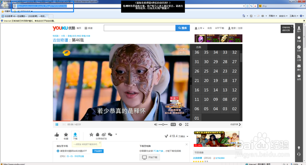Image resolution: width=306 pixels, height=165 pixels.
Task: Open APP下载 link
Action: [x=219, y=28]
